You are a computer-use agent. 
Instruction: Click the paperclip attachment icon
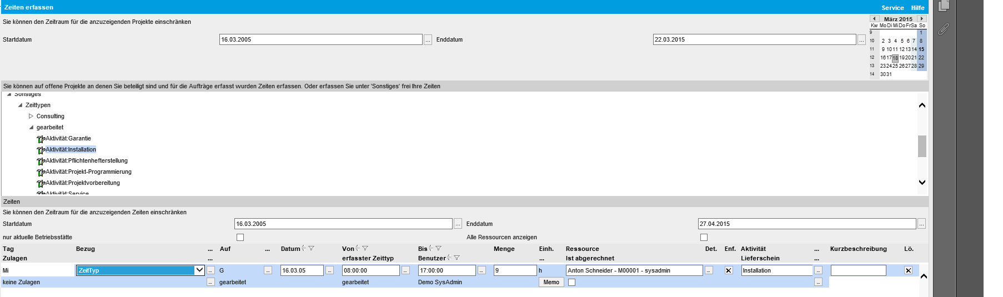tap(944, 29)
